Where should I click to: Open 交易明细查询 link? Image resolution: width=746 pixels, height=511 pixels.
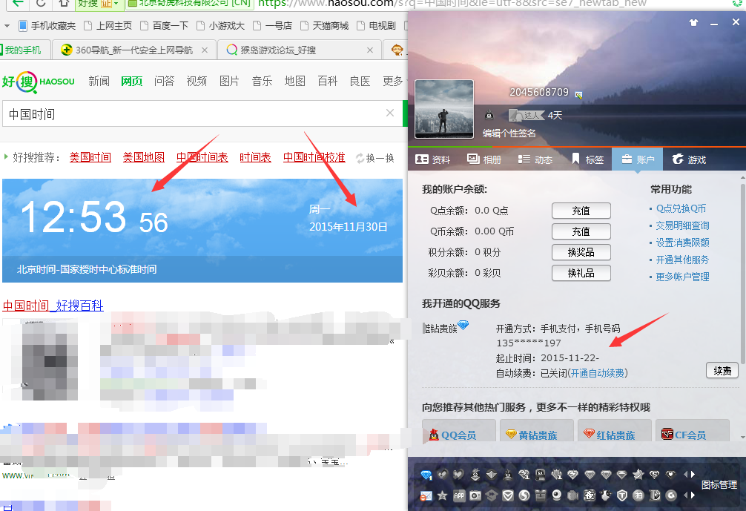[682, 225]
